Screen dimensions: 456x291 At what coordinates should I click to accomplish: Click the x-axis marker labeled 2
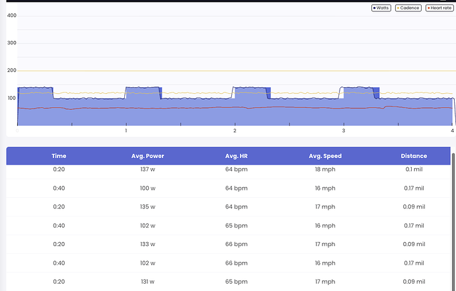(x=235, y=131)
